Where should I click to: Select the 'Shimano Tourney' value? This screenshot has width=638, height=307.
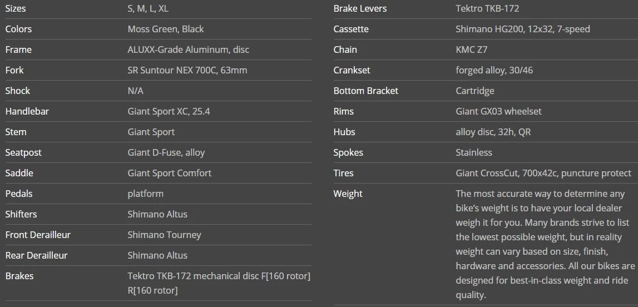(165, 235)
